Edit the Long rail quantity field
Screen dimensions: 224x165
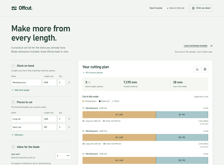tap(62, 119)
